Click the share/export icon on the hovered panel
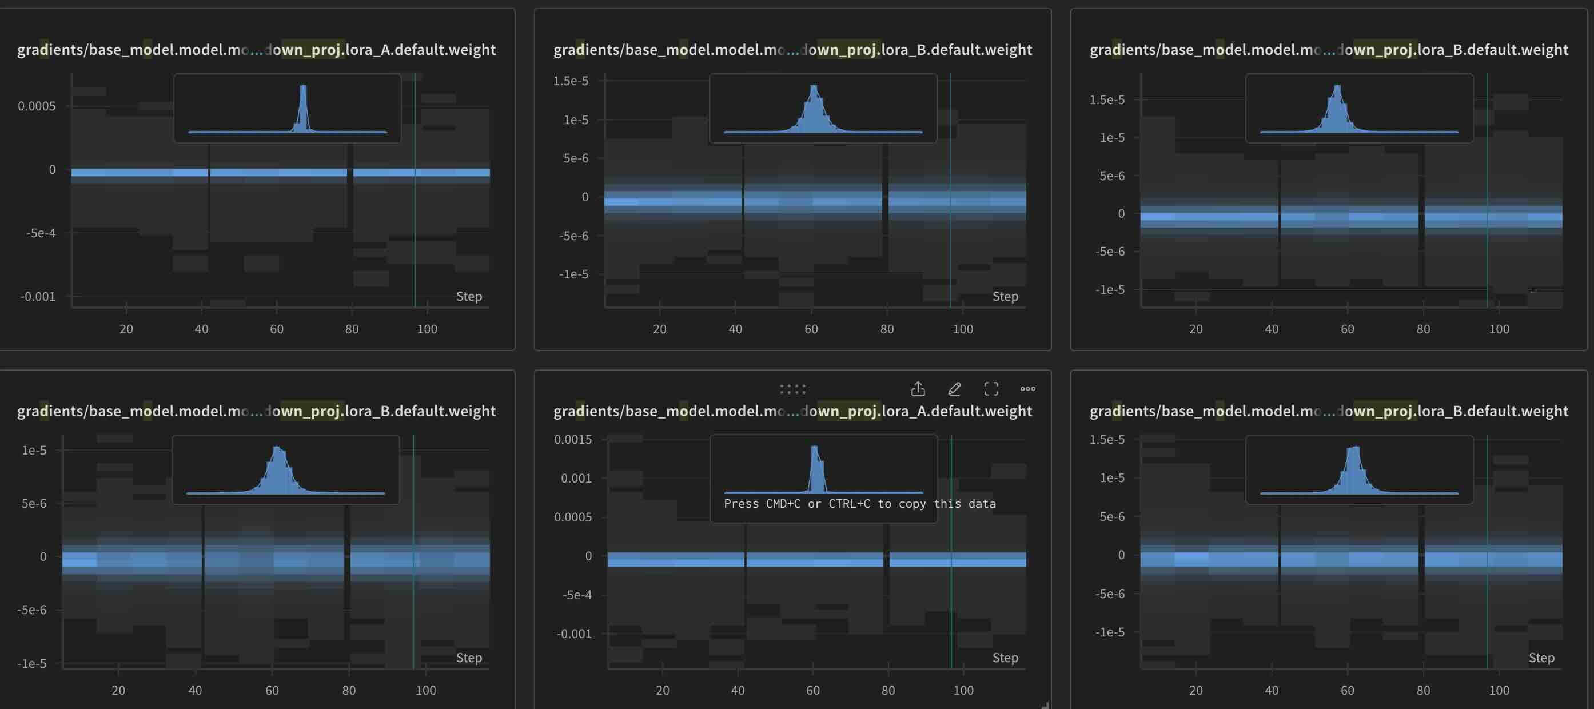Image resolution: width=1594 pixels, height=709 pixels. click(x=918, y=389)
